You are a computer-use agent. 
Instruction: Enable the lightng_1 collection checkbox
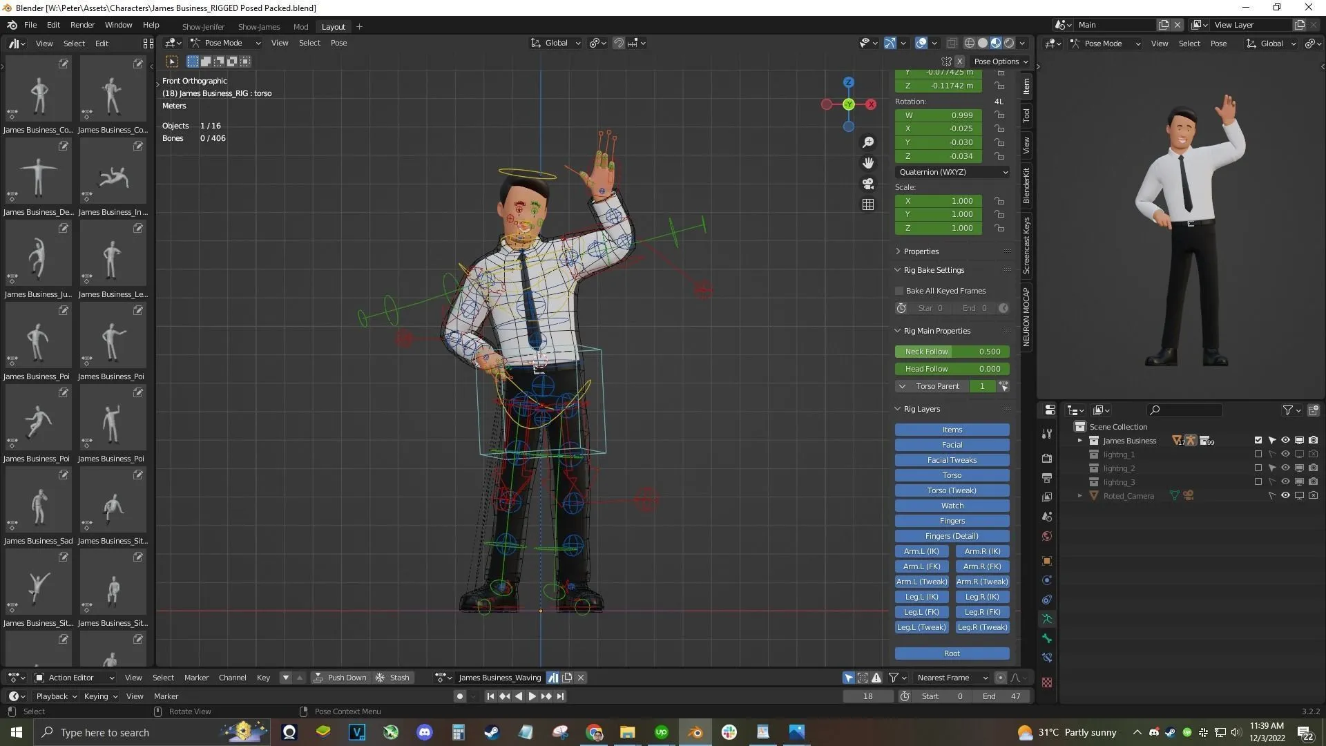tap(1258, 454)
